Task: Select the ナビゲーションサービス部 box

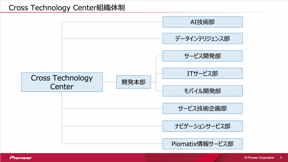Action: point(202,126)
